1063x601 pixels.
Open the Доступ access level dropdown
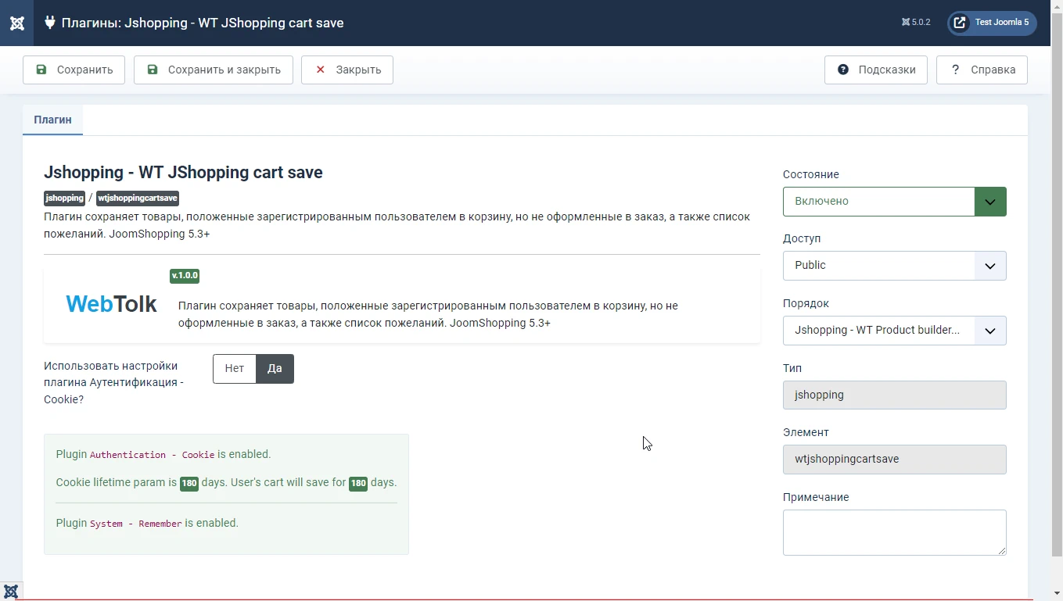(x=894, y=266)
